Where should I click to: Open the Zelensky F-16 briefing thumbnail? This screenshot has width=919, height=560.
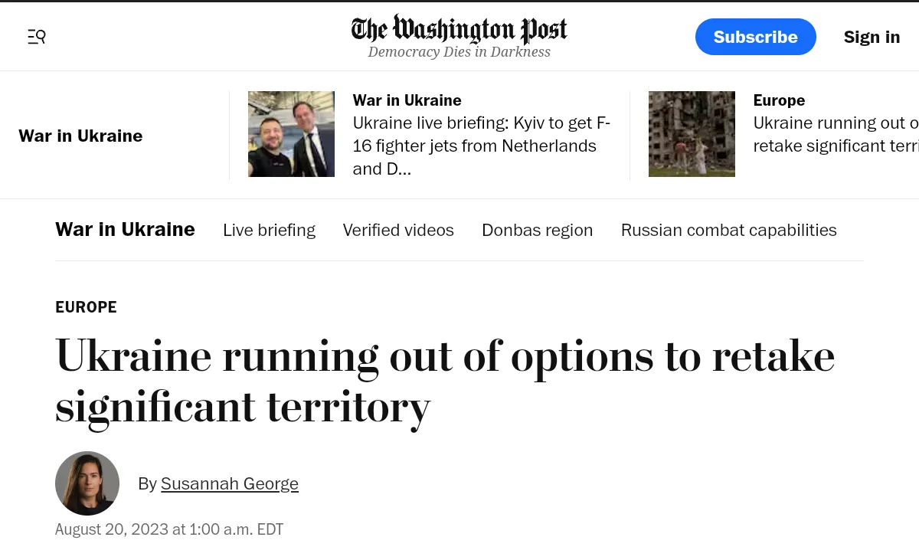291,134
